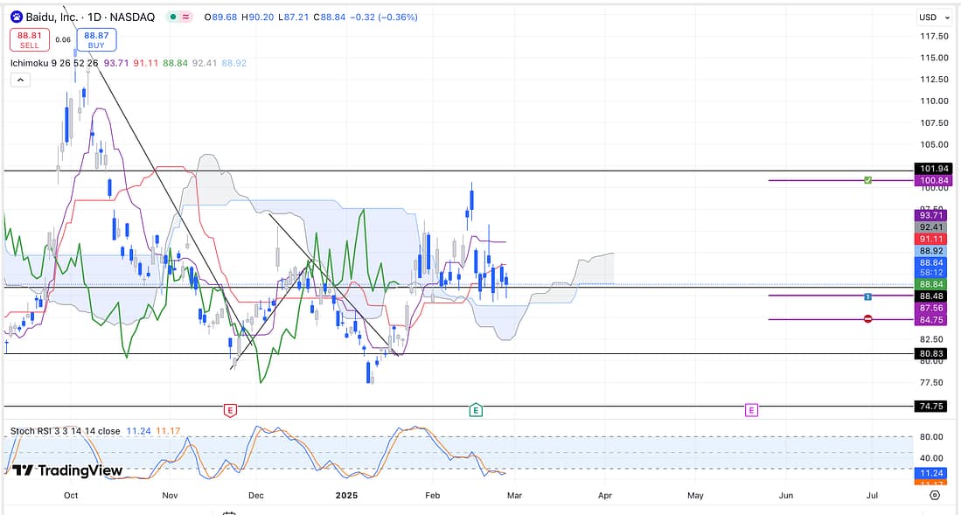Select the blue order marker at 88.48
Image resolution: width=961 pixels, height=515 pixels.
[867, 296]
